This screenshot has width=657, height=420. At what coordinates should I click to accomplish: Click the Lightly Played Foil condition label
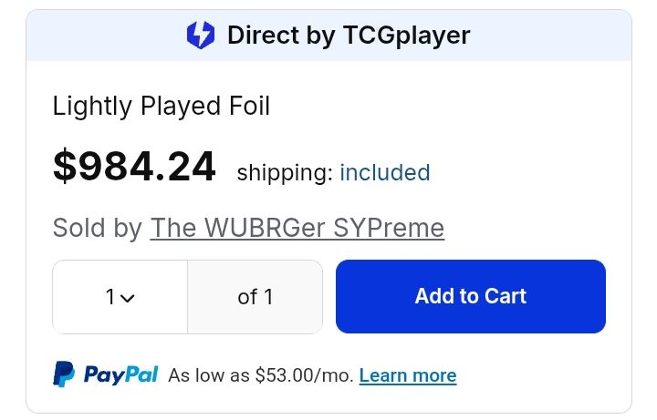(162, 107)
